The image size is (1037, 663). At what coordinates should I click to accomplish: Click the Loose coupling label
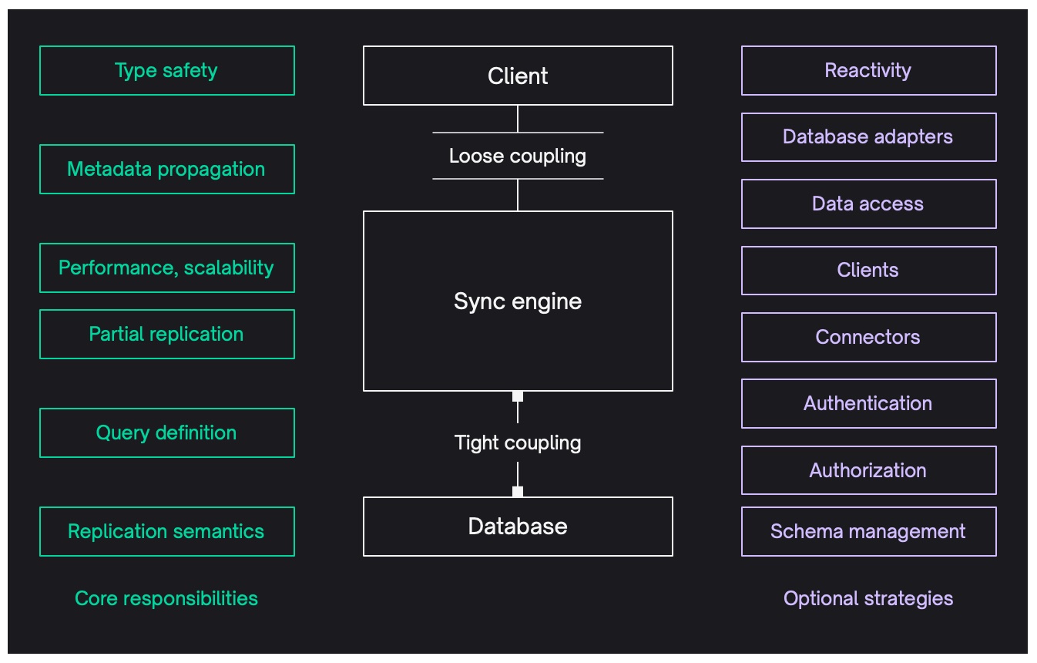(518, 156)
